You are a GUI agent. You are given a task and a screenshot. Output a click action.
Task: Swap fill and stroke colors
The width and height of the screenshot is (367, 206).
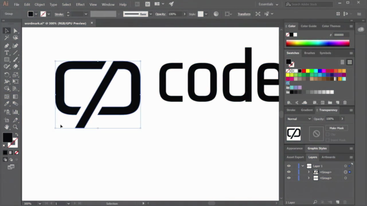tap(17, 134)
